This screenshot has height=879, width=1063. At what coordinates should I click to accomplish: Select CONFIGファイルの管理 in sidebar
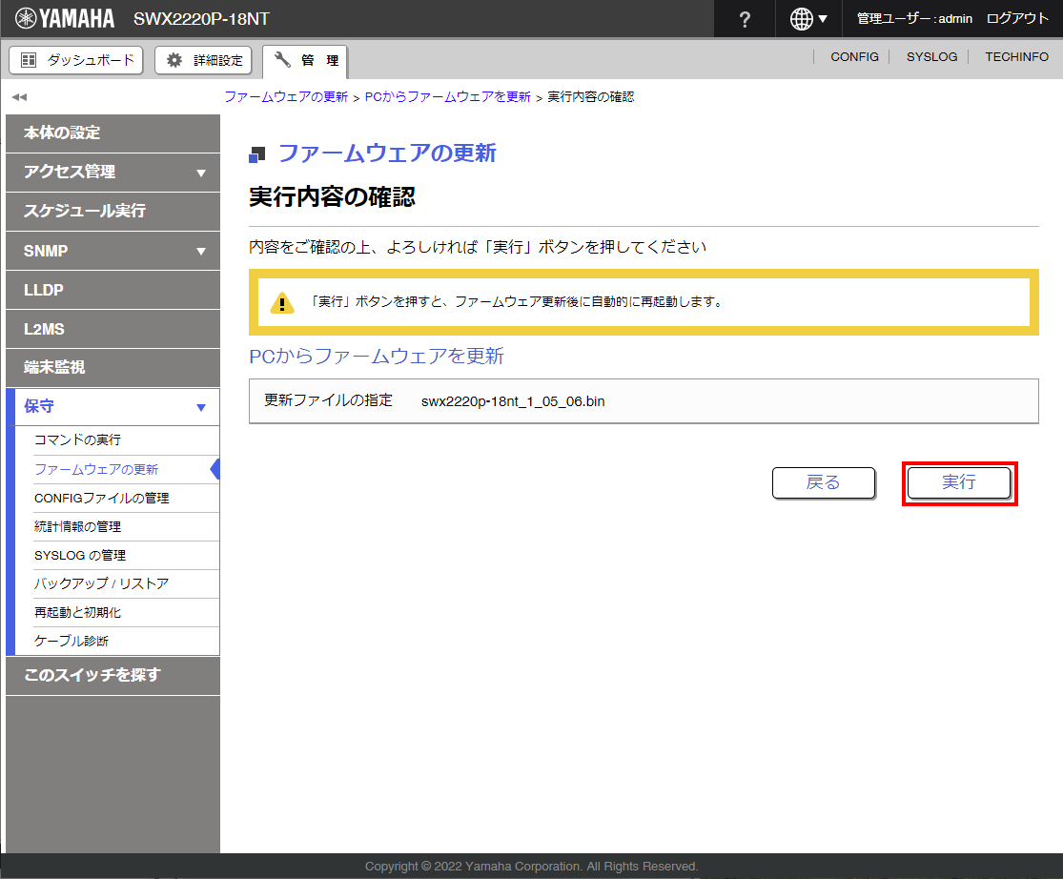pos(101,498)
